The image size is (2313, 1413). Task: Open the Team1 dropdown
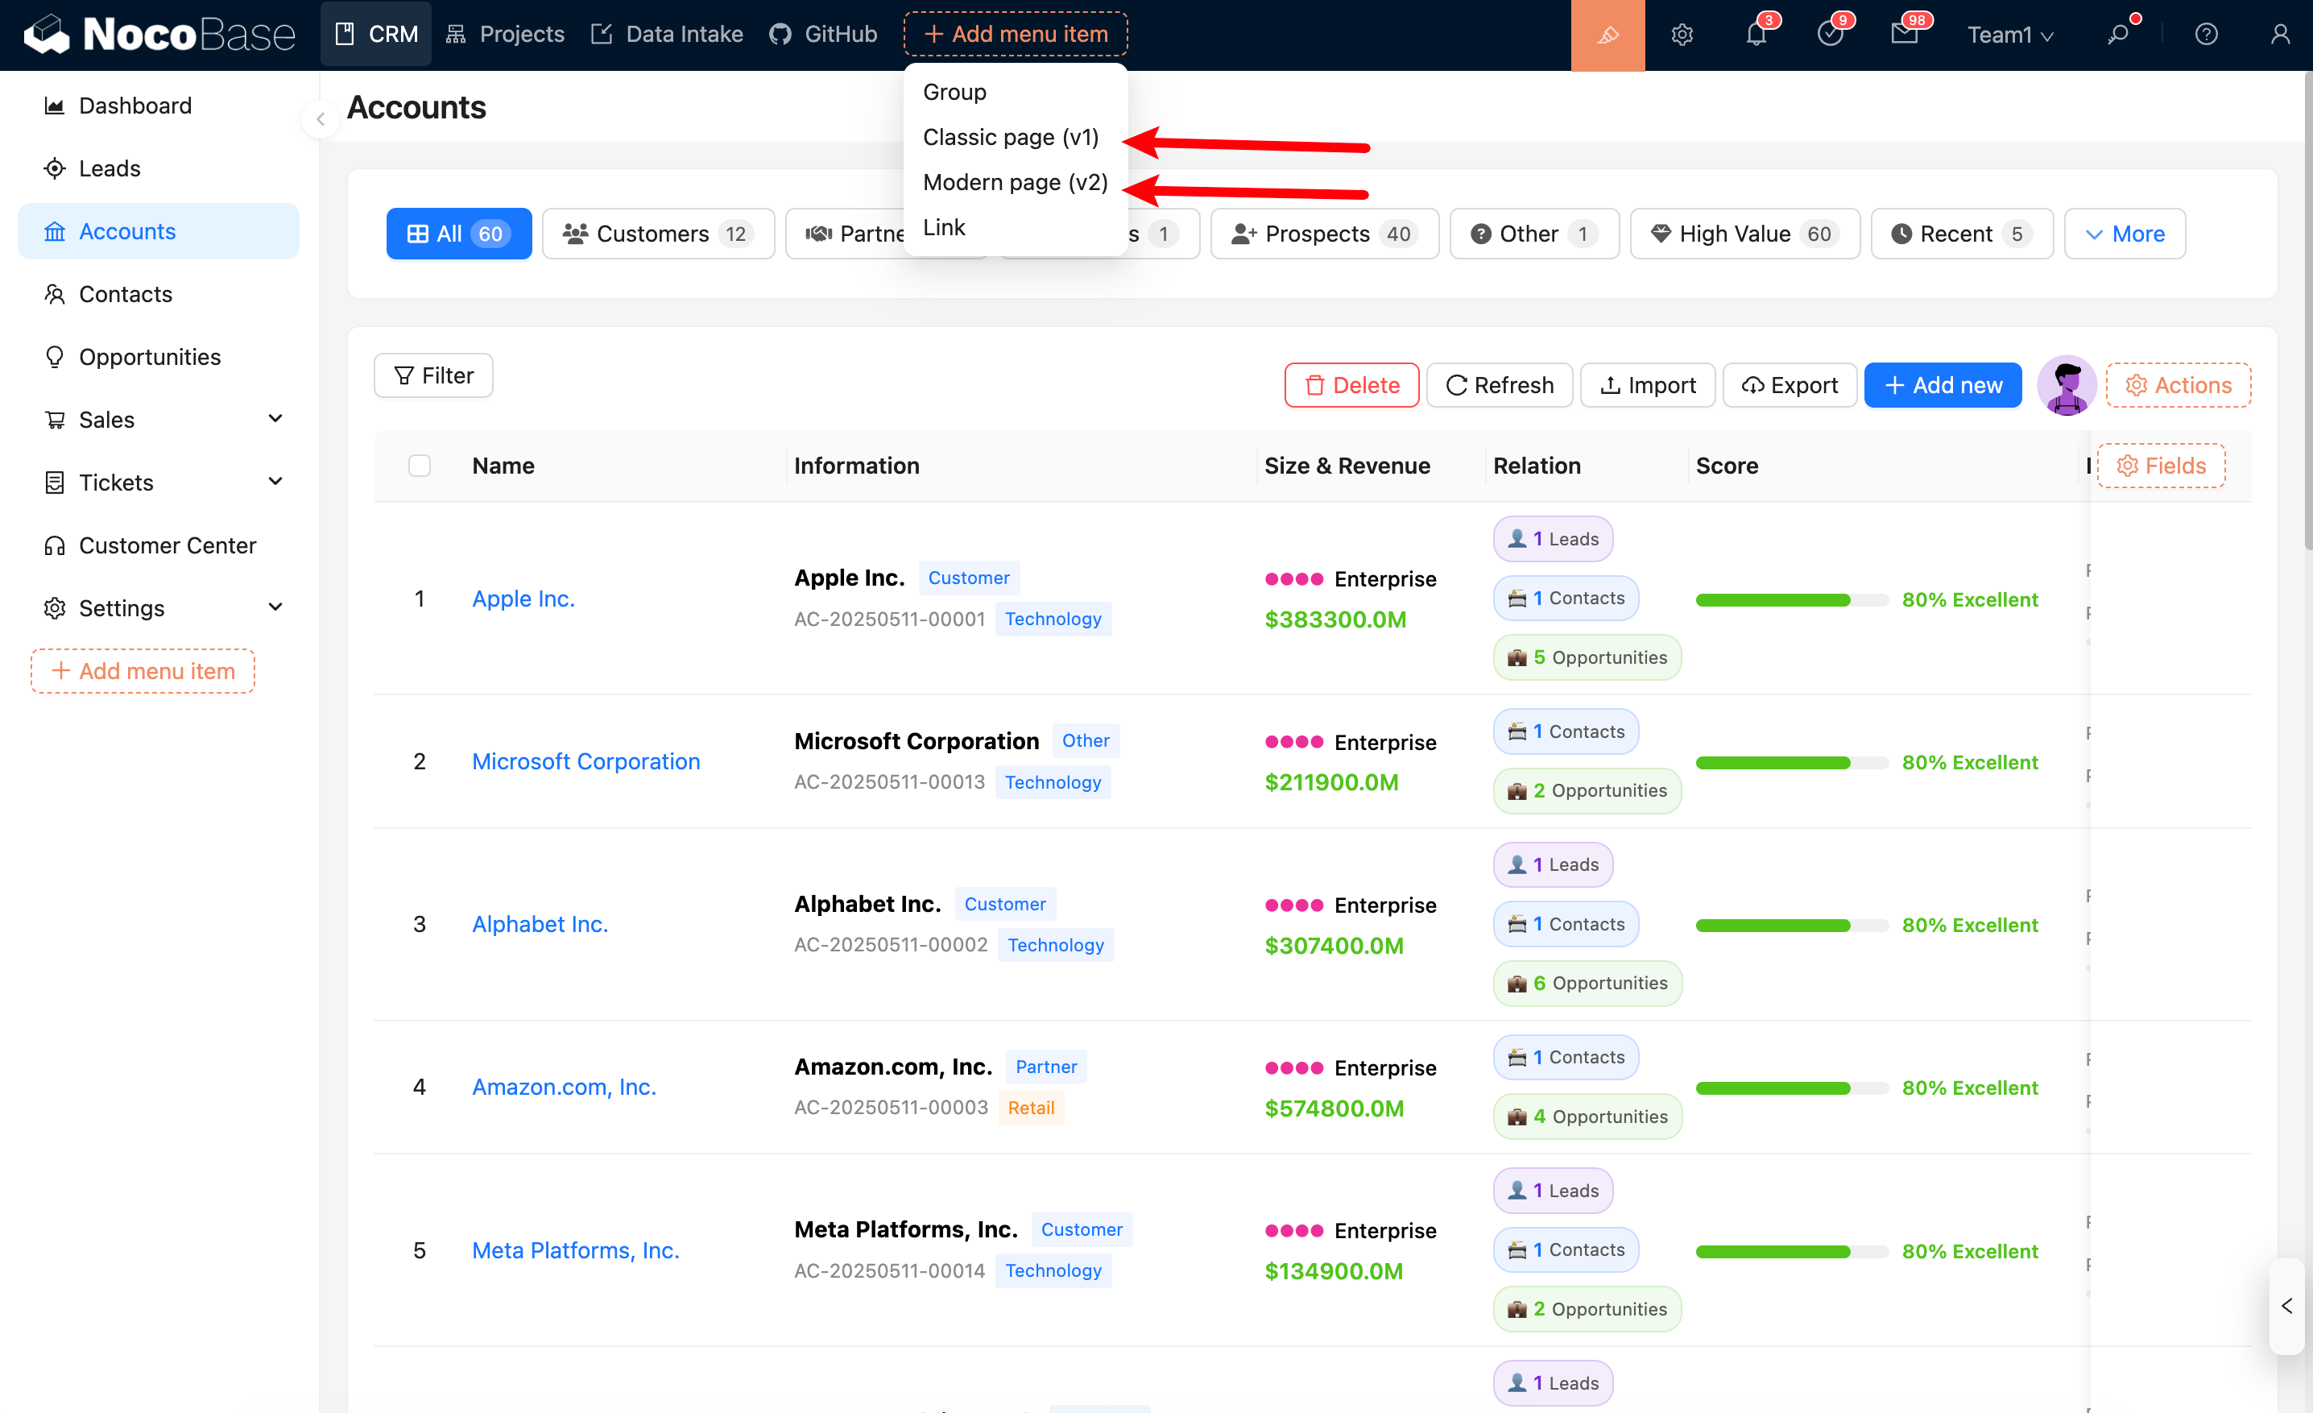click(x=2010, y=35)
